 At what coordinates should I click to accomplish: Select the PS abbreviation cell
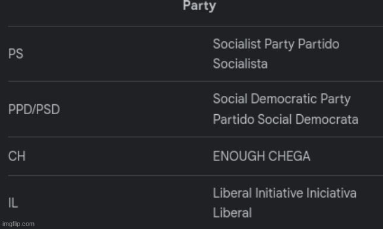15,53
